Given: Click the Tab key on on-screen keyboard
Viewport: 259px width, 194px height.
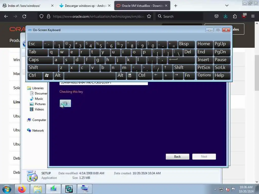Looking at the screenshot, I should pyautogui.click(x=37, y=52).
